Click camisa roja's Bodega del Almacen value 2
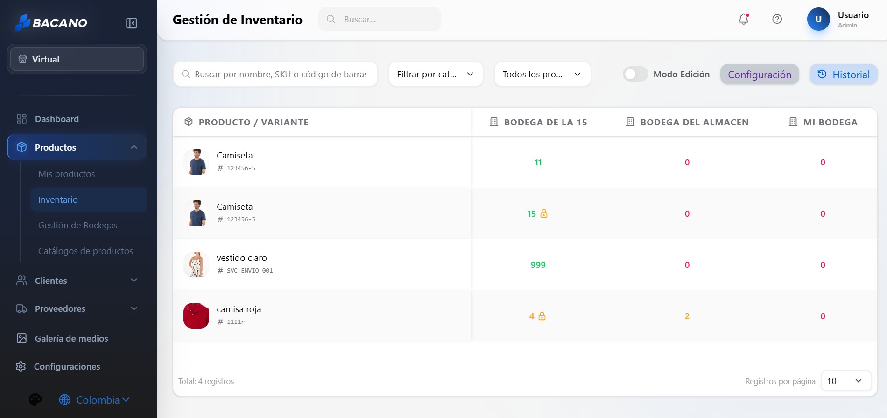 tap(687, 316)
